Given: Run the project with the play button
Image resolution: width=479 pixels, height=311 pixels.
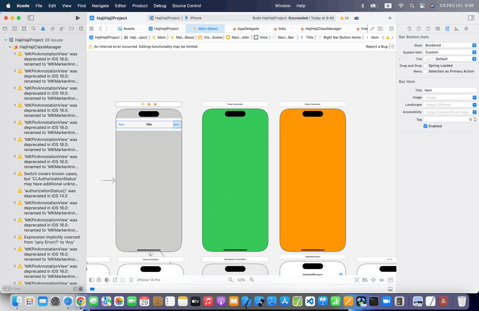Looking at the screenshot, I should click(x=78, y=18).
